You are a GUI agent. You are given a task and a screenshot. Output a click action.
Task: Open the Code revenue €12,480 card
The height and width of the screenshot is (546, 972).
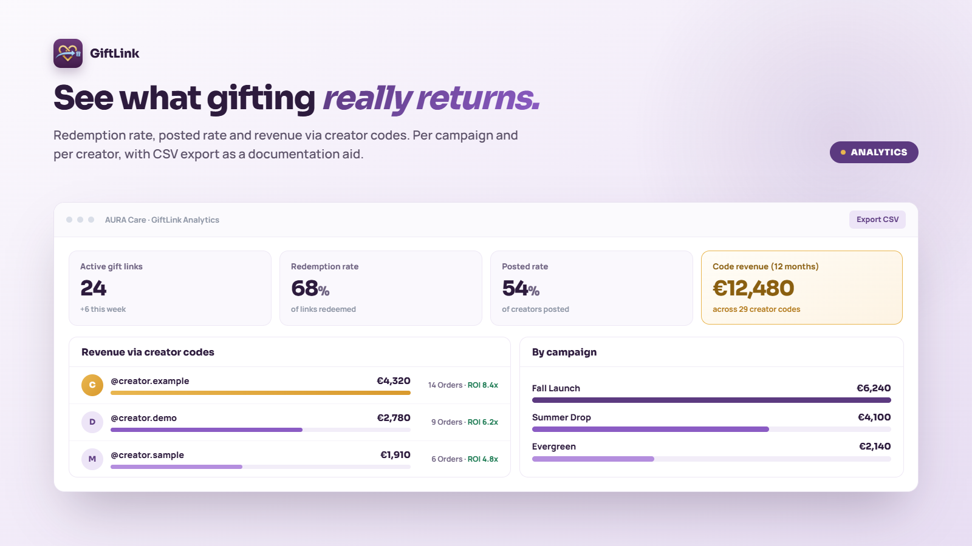(x=802, y=288)
